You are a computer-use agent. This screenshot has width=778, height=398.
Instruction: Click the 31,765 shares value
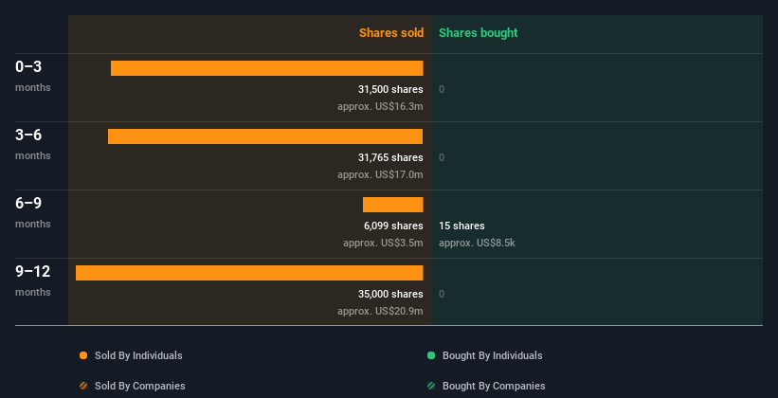tap(390, 158)
